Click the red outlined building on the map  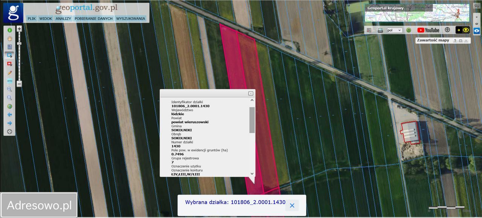coord(410,132)
